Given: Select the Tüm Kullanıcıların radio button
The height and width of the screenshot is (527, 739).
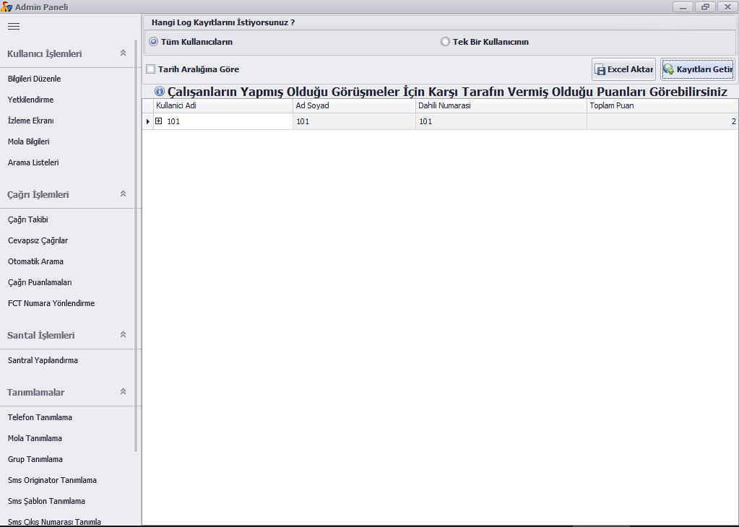Looking at the screenshot, I should click(154, 42).
